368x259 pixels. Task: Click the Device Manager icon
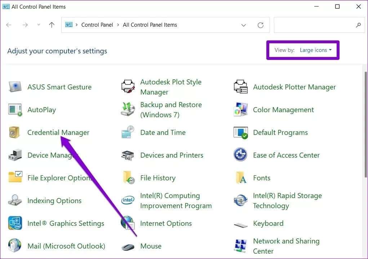coord(15,155)
